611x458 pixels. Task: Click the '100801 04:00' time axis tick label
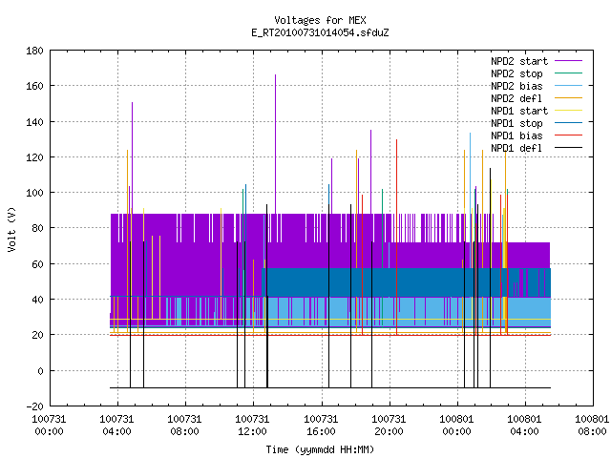pyautogui.click(x=524, y=426)
